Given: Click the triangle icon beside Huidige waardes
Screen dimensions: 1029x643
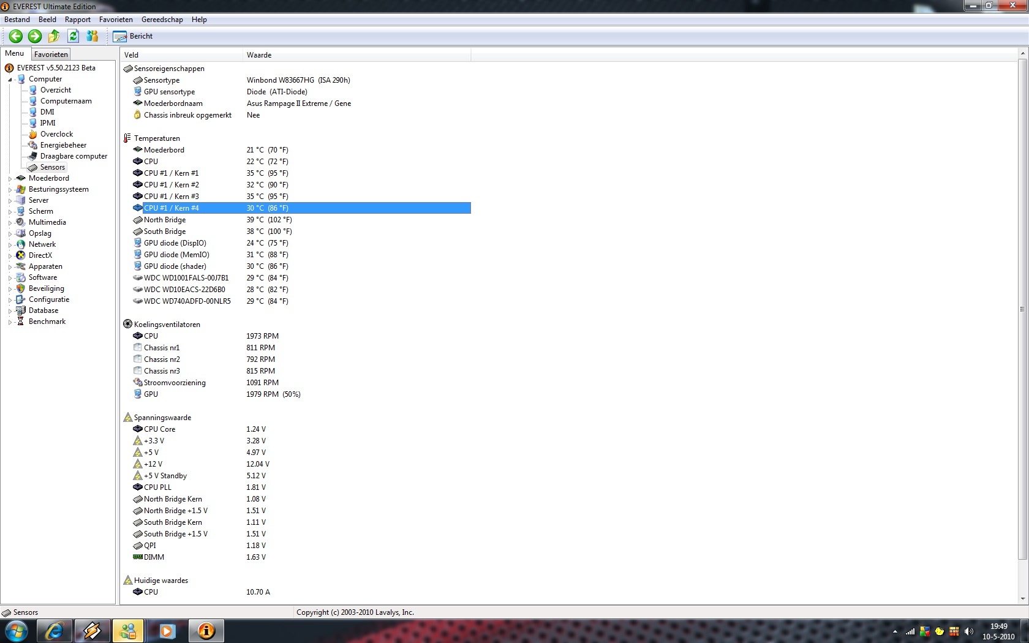Looking at the screenshot, I should (127, 581).
